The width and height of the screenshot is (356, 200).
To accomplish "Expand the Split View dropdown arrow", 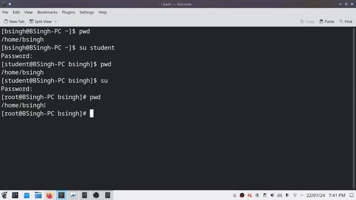I will tap(56, 22).
